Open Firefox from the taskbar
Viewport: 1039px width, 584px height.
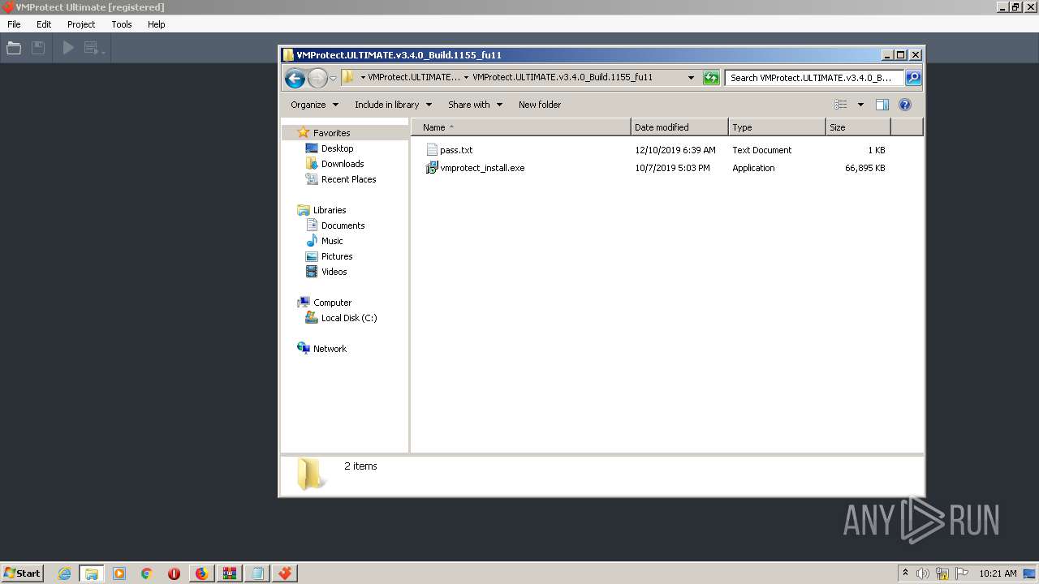coord(201,573)
